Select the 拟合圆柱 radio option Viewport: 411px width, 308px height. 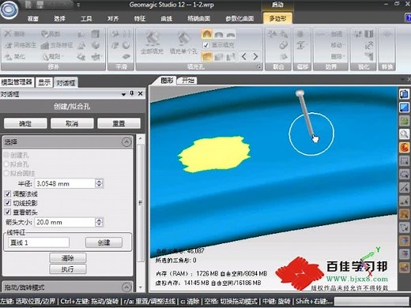coord(6,173)
